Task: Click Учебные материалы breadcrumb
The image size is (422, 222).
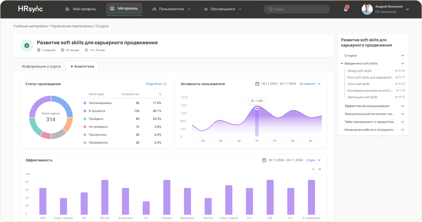Action: tap(30, 26)
